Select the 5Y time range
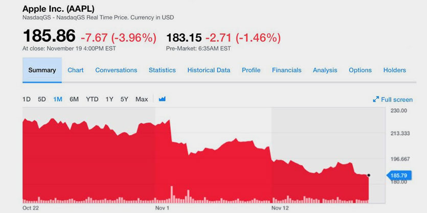The width and height of the screenshot is (427, 213). point(124,99)
